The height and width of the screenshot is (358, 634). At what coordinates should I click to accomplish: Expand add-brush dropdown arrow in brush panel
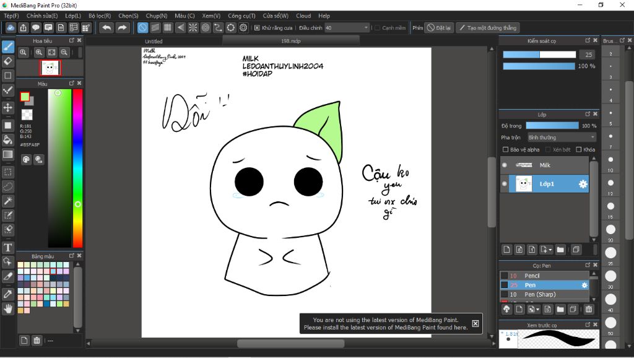[x=537, y=310]
